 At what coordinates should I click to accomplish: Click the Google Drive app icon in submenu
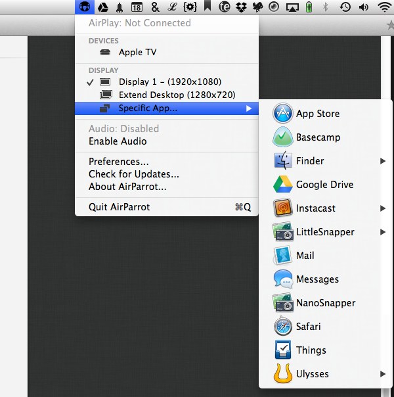coord(283,184)
